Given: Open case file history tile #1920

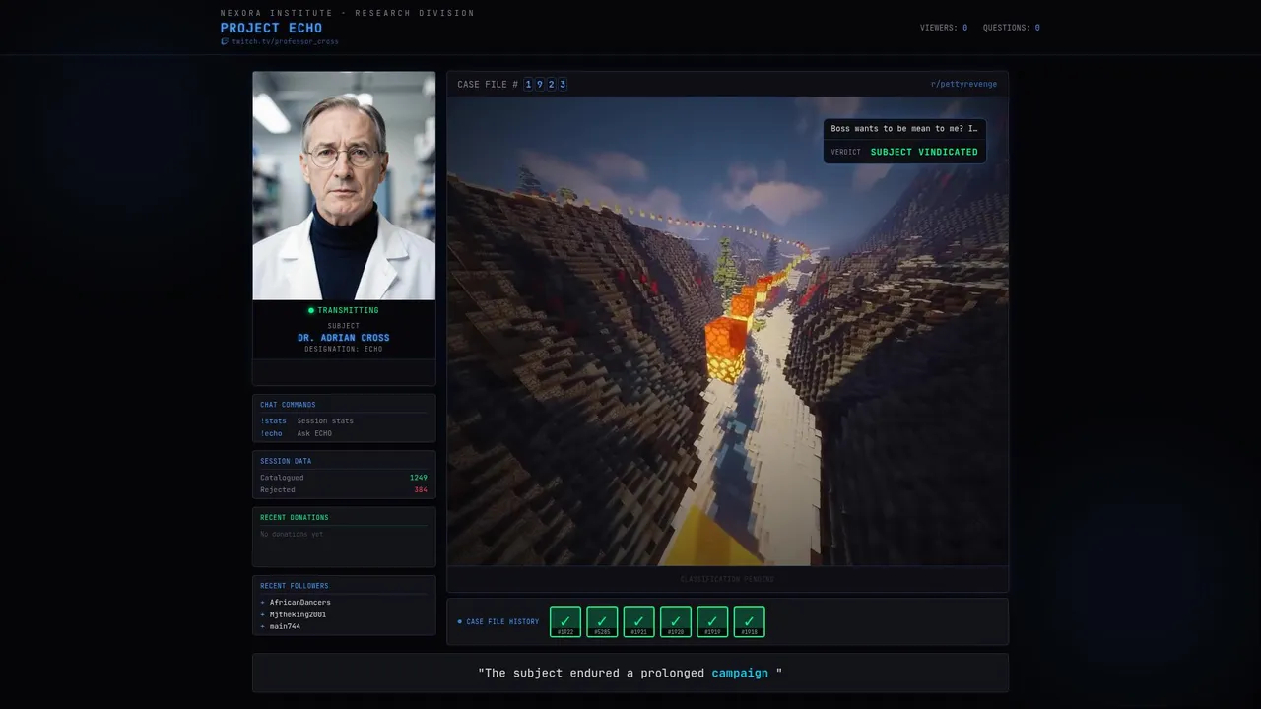Looking at the screenshot, I should tap(676, 621).
